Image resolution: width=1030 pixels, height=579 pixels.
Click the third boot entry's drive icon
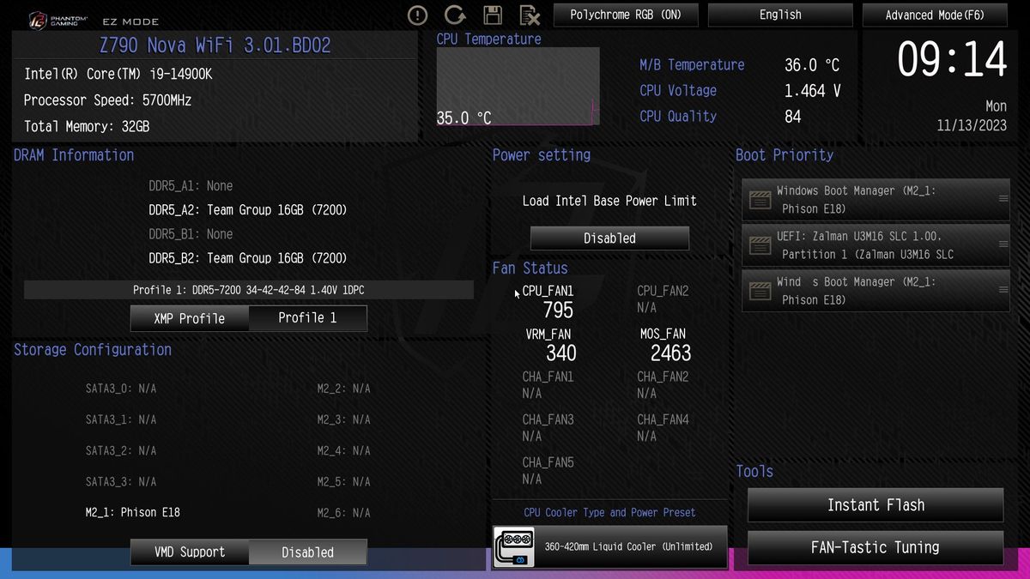click(760, 290)
